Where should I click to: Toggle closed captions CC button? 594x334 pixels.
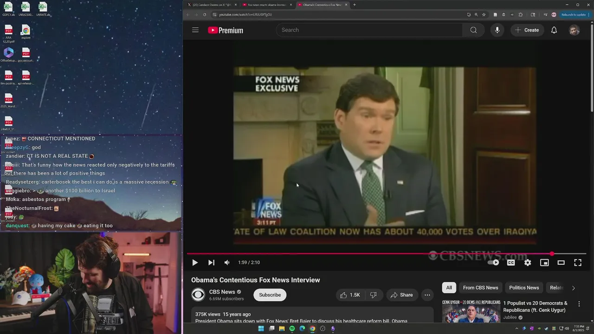click(511, 263)
